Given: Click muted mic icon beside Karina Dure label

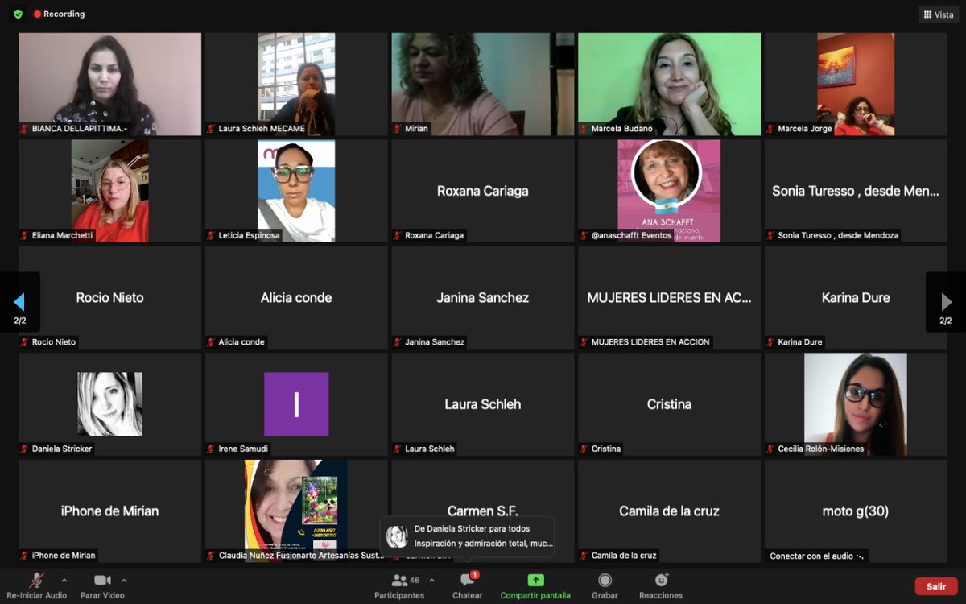Looking at the screenshot, I should pyautogui.click(x=771, y=342).
